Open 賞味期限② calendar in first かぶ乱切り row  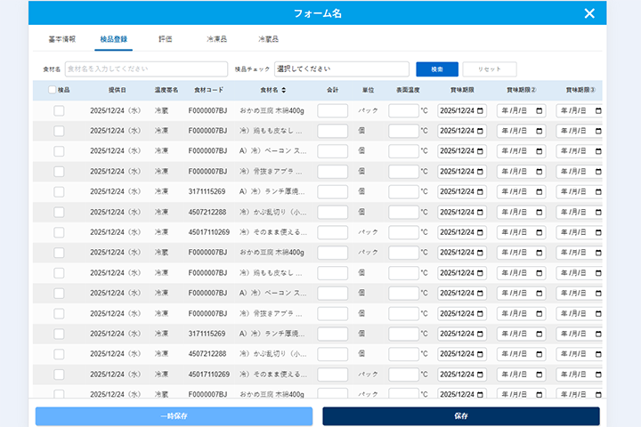pyautogui.click(x=540, y=212)
